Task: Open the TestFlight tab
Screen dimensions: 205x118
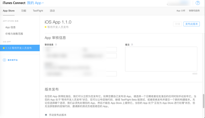Action: click(x=38, y=11)
